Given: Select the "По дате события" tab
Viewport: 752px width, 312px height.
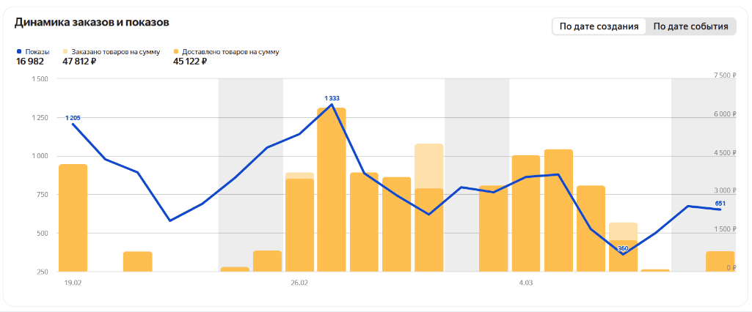Looking at the screenshot, I should 690,26.
